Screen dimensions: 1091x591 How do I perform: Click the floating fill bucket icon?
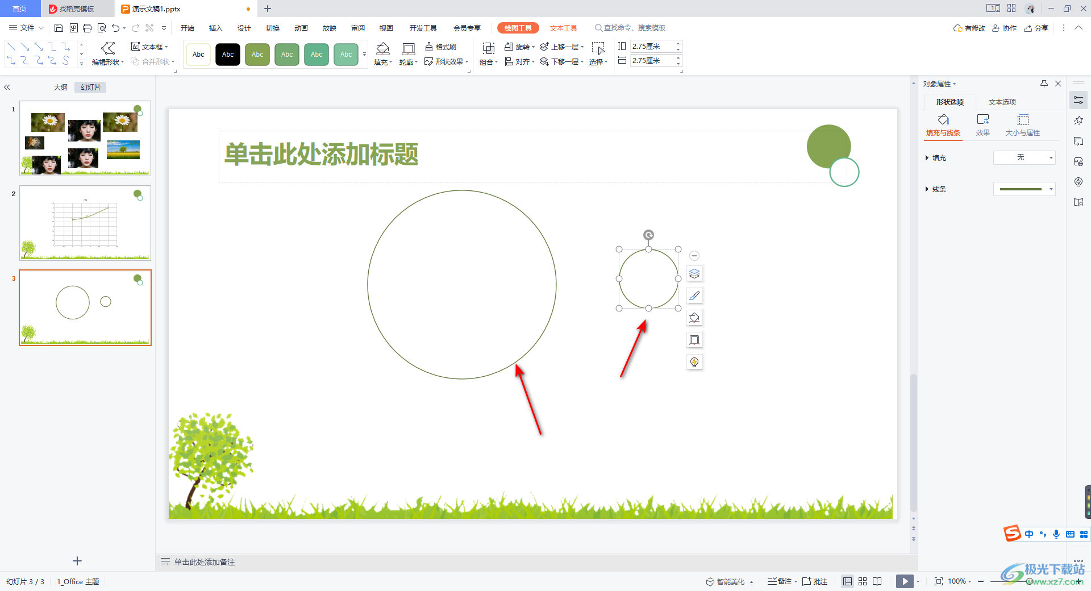[x=694, y=318]
